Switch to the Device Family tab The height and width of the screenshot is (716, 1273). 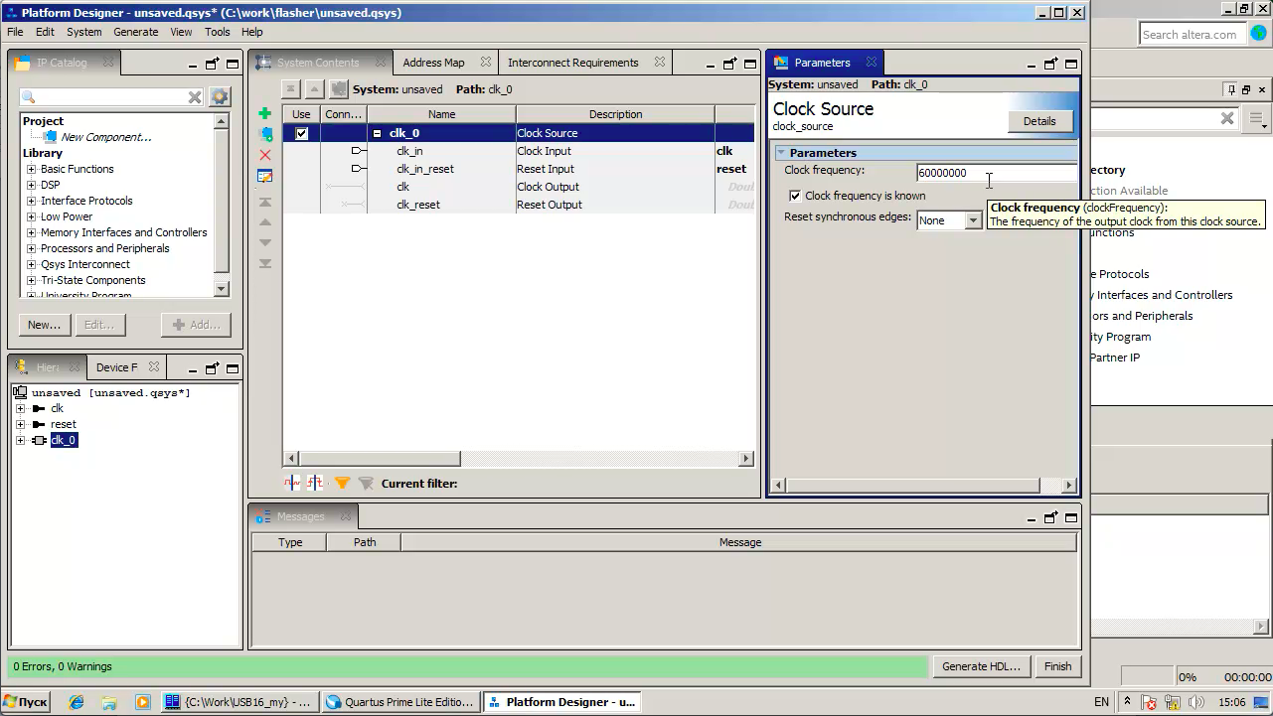(x=117, y=367)
